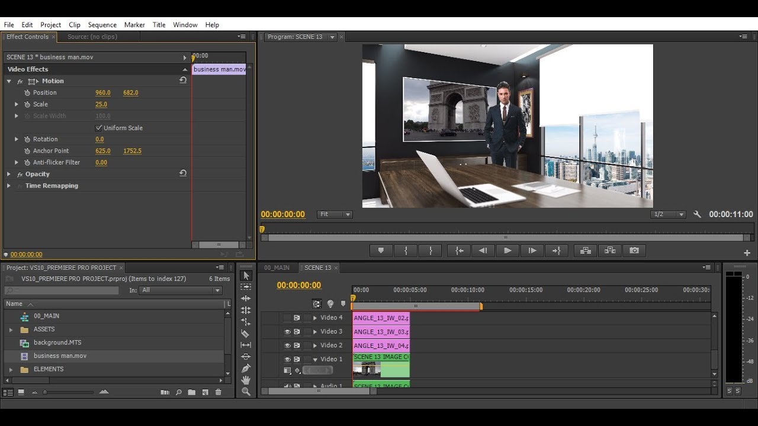Image resolution: width=758 pixels, height=426 pixels.
Task: Select the Rate Stretch tool
Action: coord(246,322)
